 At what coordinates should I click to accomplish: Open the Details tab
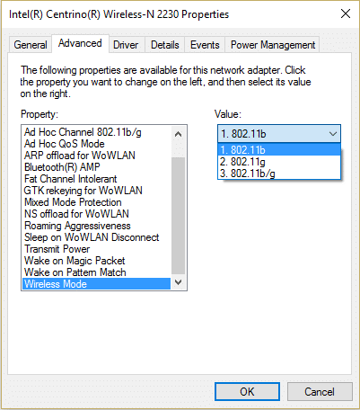click(x=165, y=45)
